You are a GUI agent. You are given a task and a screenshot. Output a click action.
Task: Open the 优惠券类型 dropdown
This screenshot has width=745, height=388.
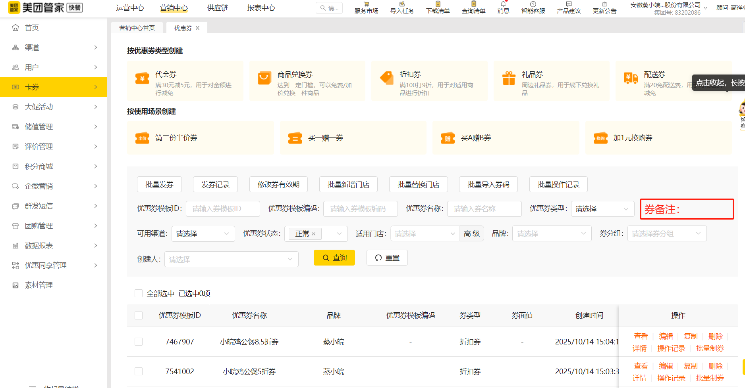602,209
